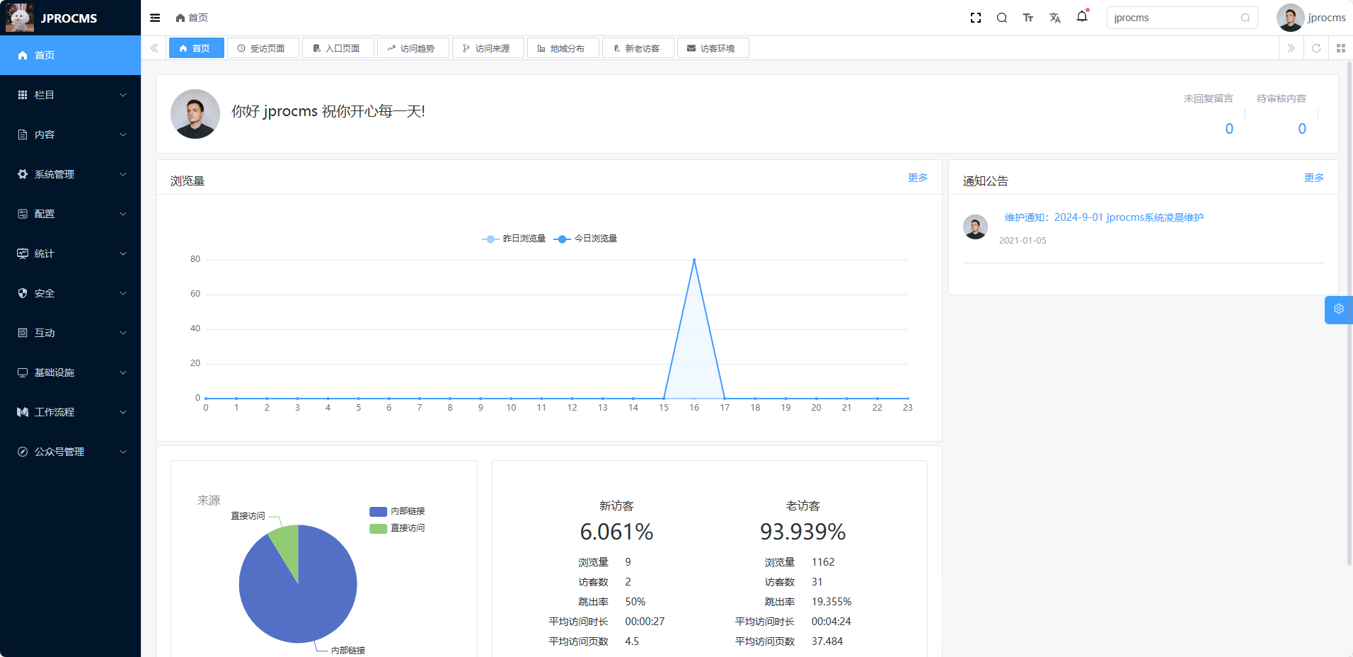The image size is (1353, 657).
Task: Open the floating settings gear button
Action: coord(1338,309)
